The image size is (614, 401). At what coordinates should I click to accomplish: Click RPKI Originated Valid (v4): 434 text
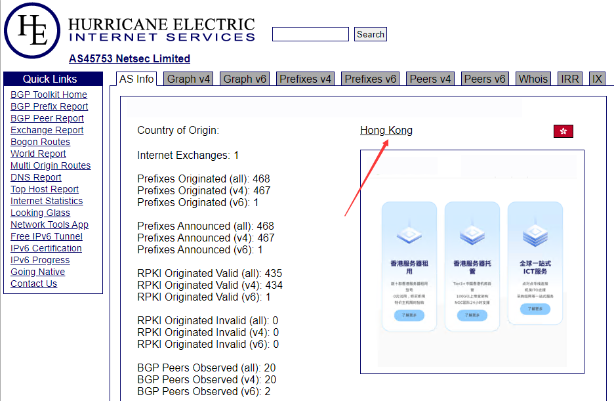click(x=210, y=285)
